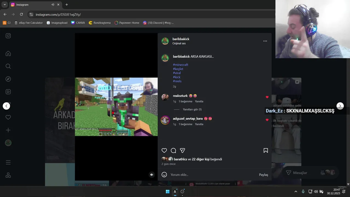This screenshot has height=197, width=350.
Task: Open the Mesajlar floating panel
Action: [x=310, y=173]
